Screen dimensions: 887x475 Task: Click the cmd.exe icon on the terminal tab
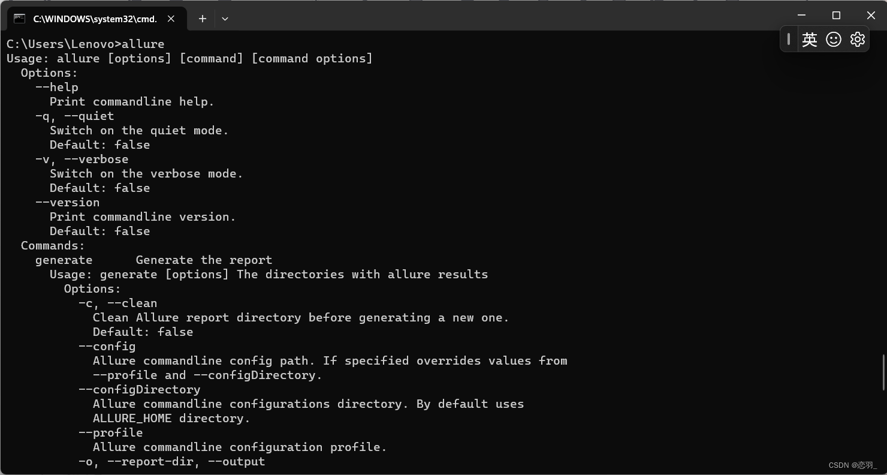(19, 19)
